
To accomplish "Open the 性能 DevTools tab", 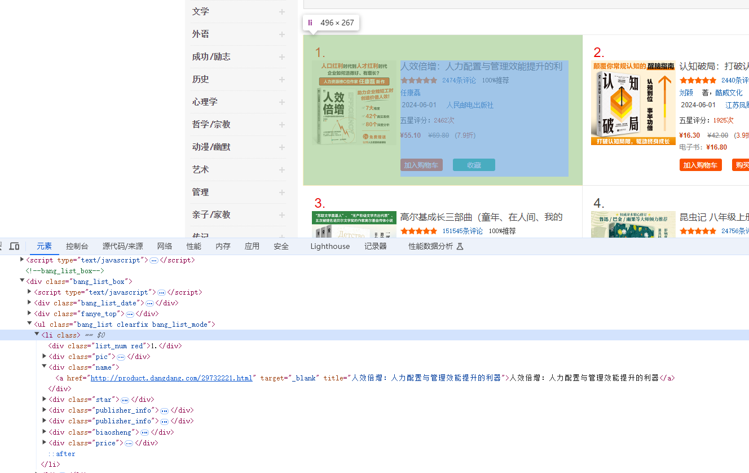I will (194, 246).
